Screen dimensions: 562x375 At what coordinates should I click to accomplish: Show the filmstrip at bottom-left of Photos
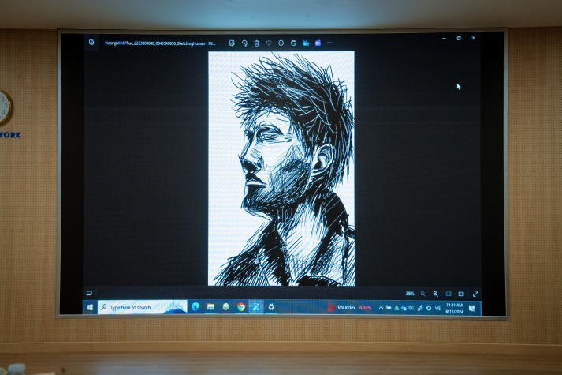coord(89,293)
